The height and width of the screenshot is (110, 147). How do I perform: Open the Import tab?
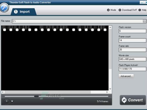23,12
